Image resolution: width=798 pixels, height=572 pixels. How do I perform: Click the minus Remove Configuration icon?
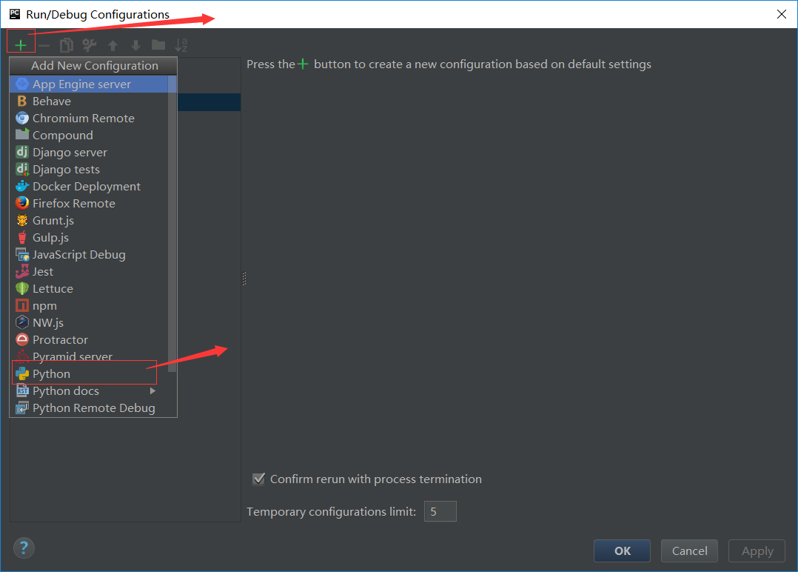(x=44, y=46)
